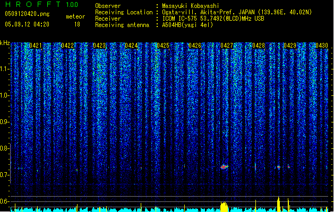Click the wide yellow power block under 0427
Viewport: 334px width, 212px height.
tap(224, 207)
